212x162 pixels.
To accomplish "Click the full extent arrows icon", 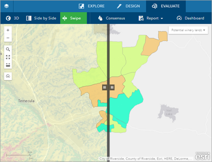I will [x=8, y=57].
